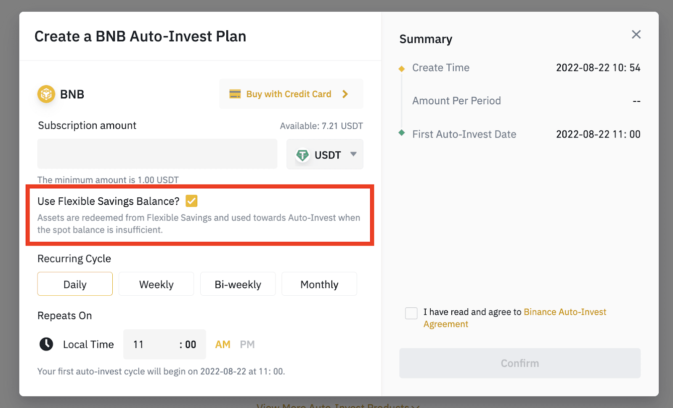Click the green First Auto-Invest Date marker
The height and width of the screenshot is (408, 673).
402,133
